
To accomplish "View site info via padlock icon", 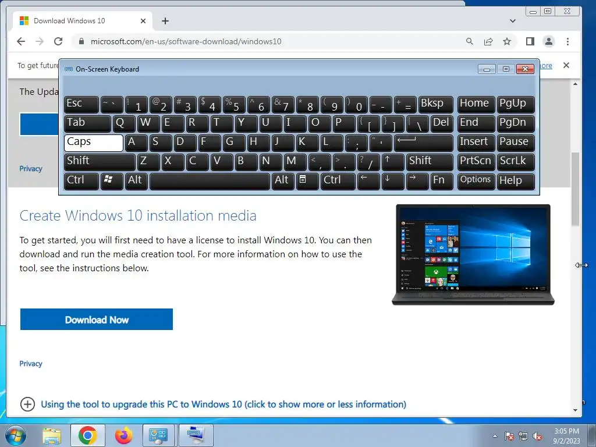I will point(81,41).
